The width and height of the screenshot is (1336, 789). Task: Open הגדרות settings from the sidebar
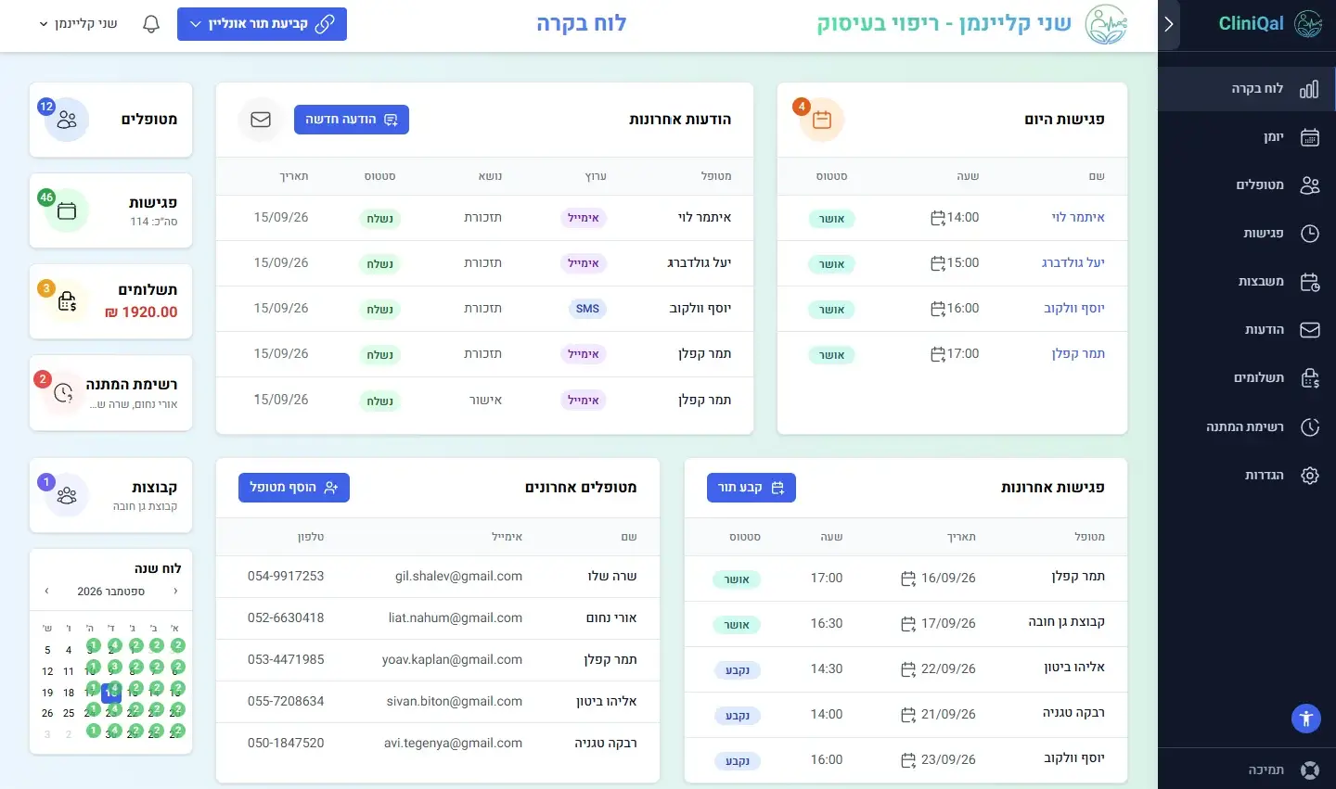point(1247,476)
